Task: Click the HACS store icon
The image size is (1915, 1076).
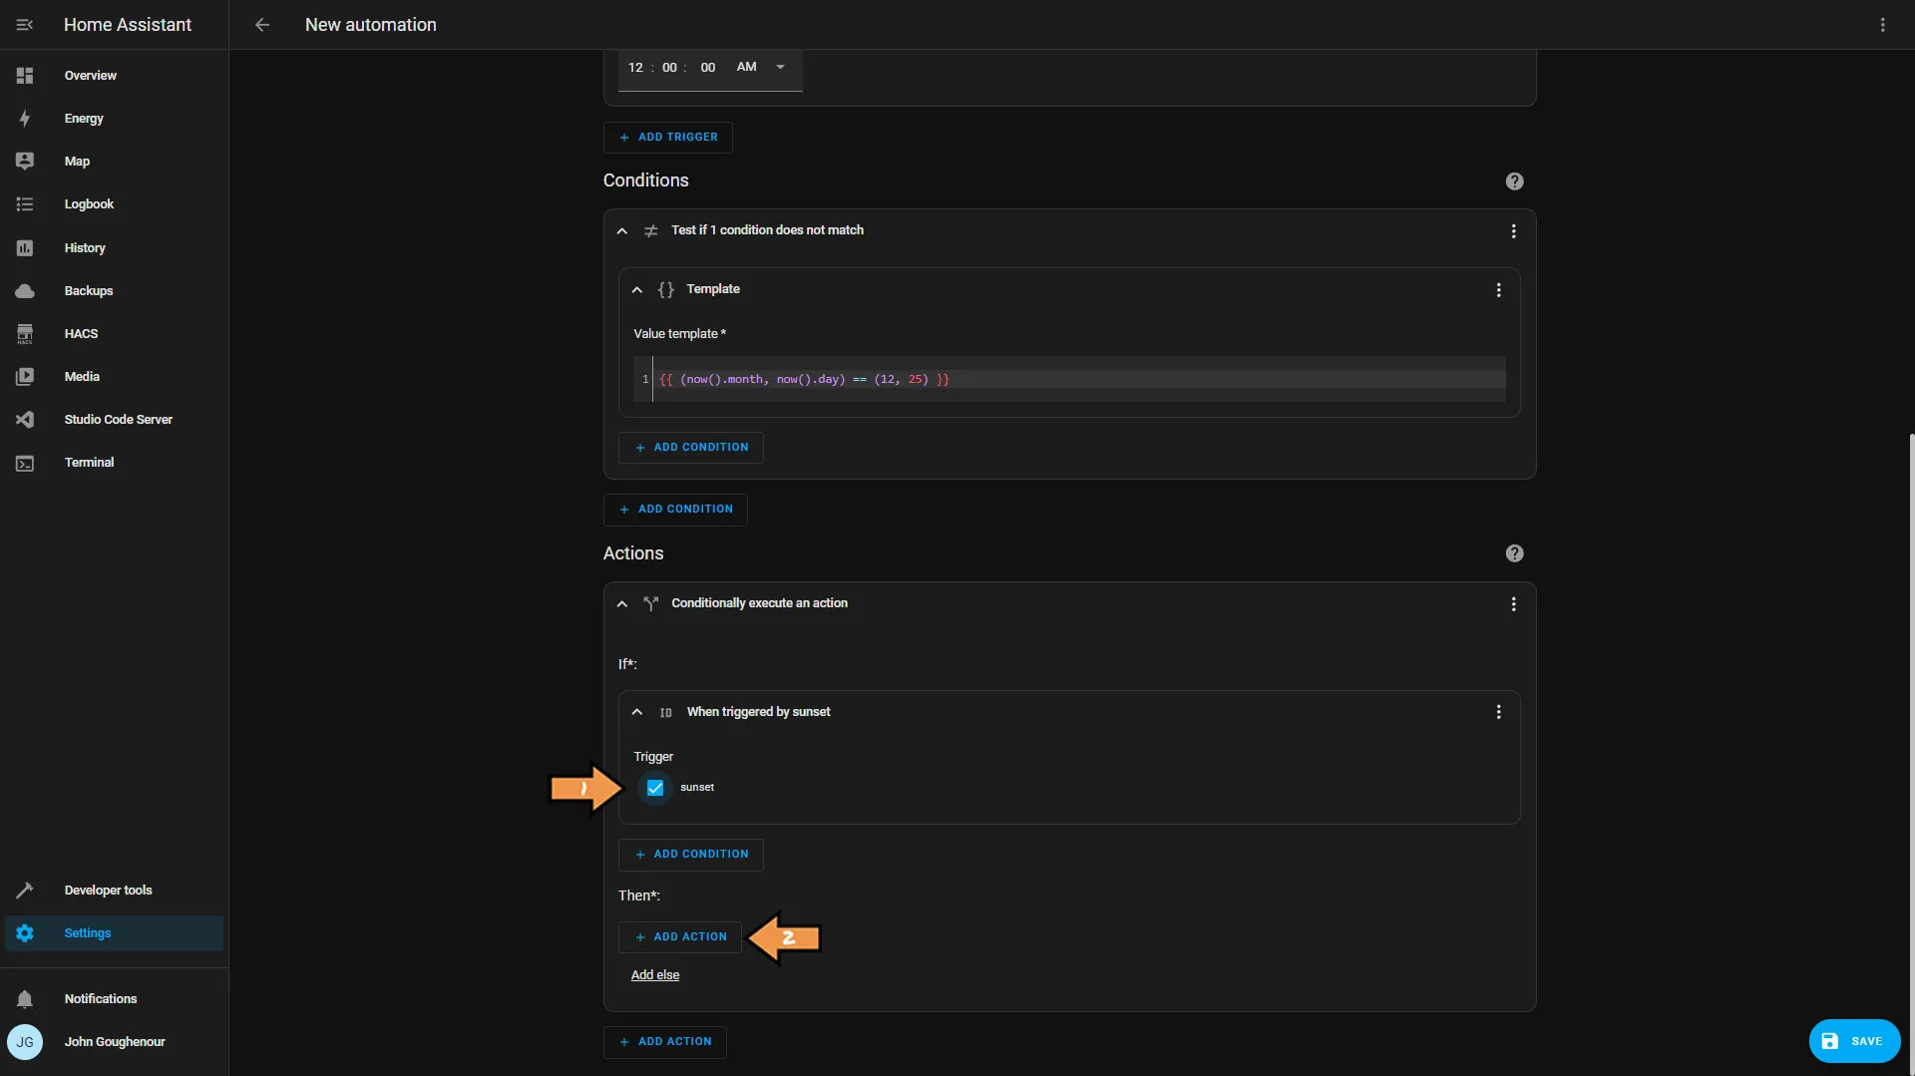Action: 25,334
